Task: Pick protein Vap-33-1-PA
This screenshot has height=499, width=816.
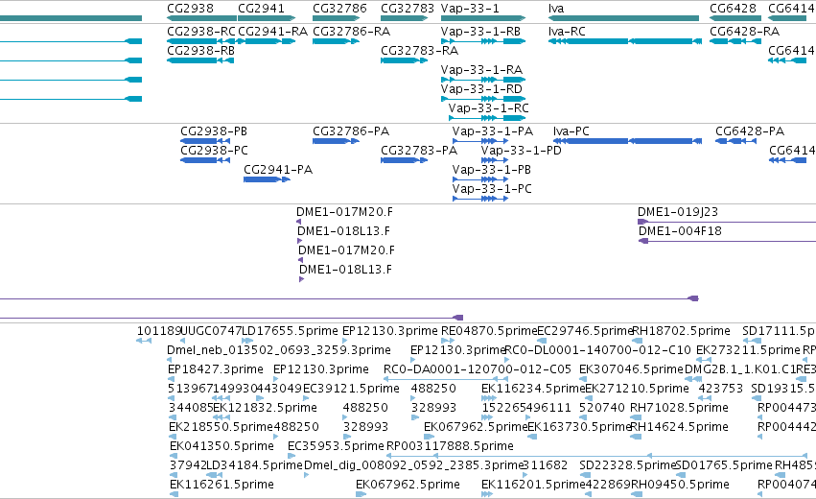Action: [492, 131]
